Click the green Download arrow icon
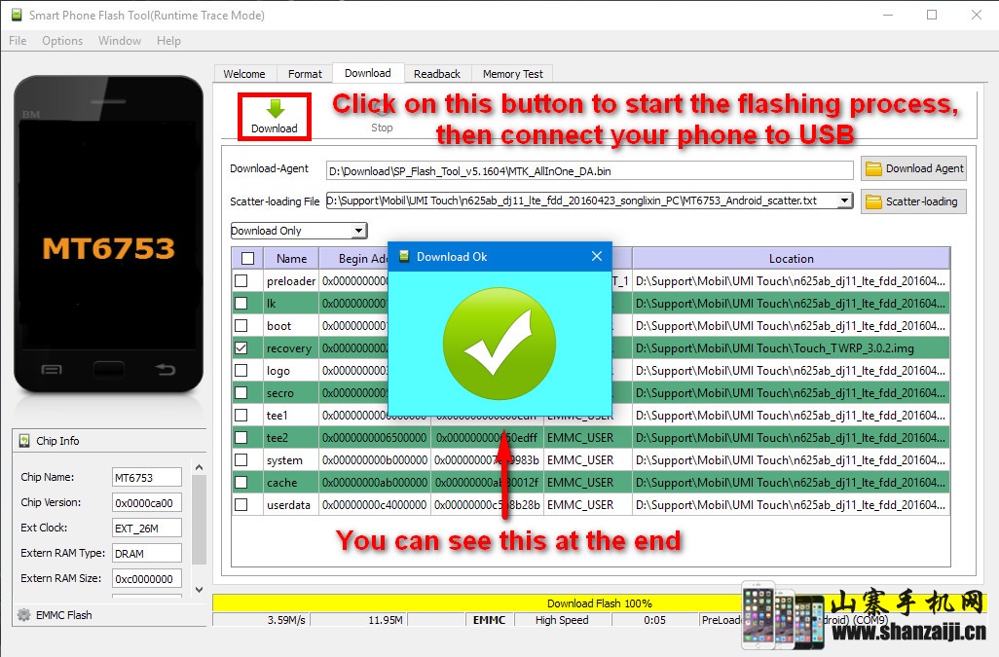 (x=275, y=108)
